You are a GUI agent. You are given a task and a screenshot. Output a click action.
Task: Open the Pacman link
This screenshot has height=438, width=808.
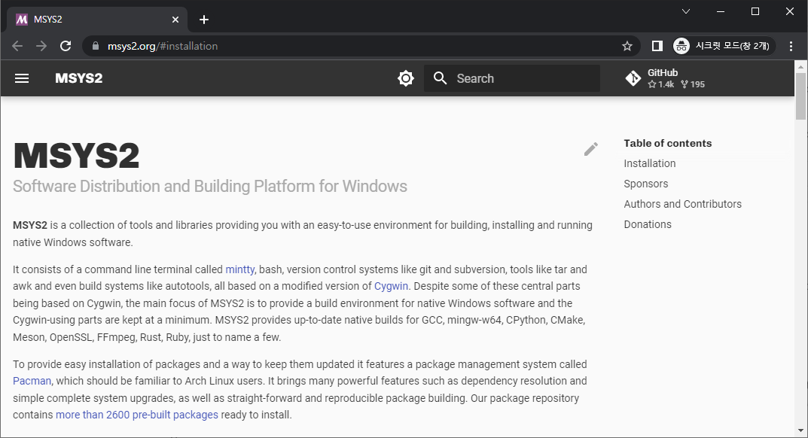[32, 381]
